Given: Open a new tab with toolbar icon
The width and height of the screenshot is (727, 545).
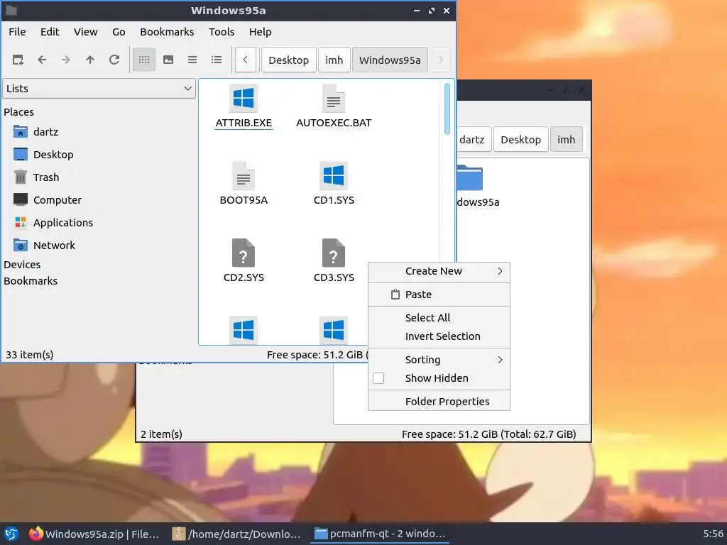Looking at the screenshot, I should click(x=18, y=60).
